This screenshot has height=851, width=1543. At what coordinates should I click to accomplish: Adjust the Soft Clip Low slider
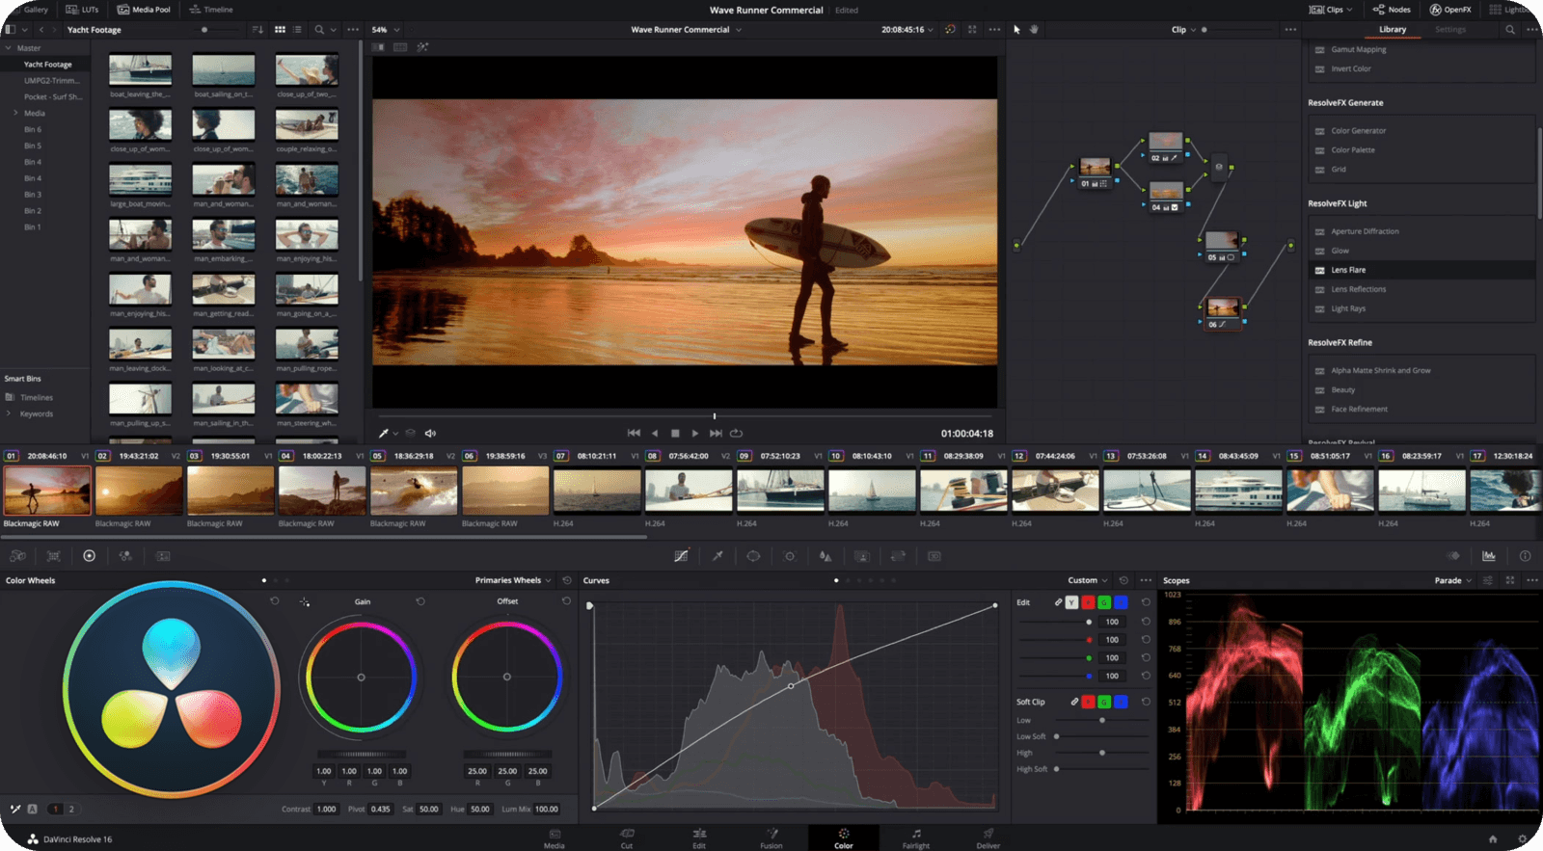tap(1102, 720)
